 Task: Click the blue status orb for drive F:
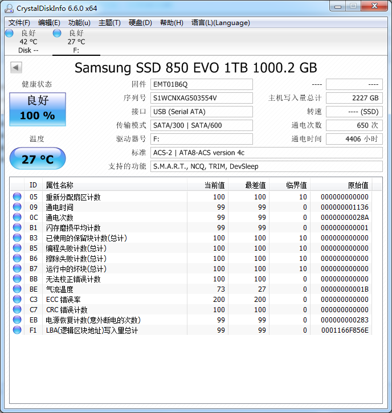coord(57,33)
